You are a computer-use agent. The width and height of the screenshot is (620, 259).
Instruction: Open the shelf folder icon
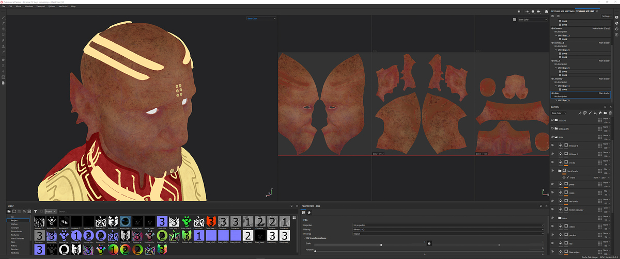[x=9, y=211]
